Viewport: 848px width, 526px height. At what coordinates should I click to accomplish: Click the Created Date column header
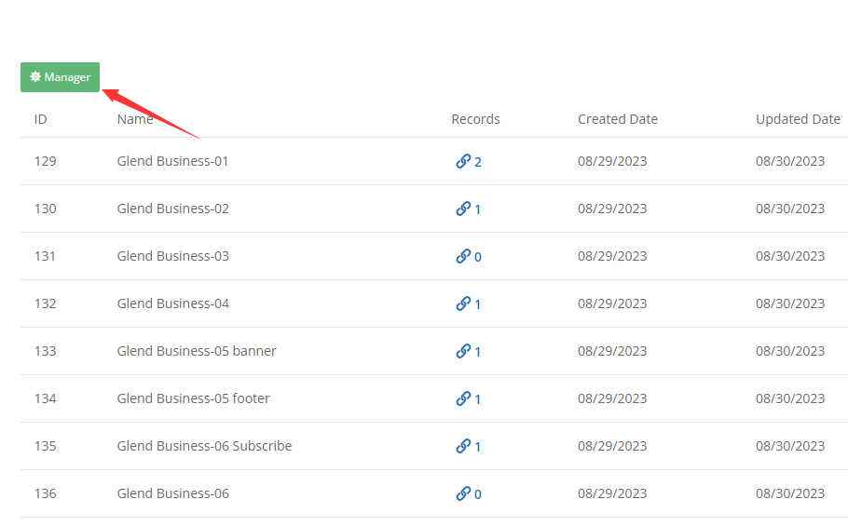[618, 119]
